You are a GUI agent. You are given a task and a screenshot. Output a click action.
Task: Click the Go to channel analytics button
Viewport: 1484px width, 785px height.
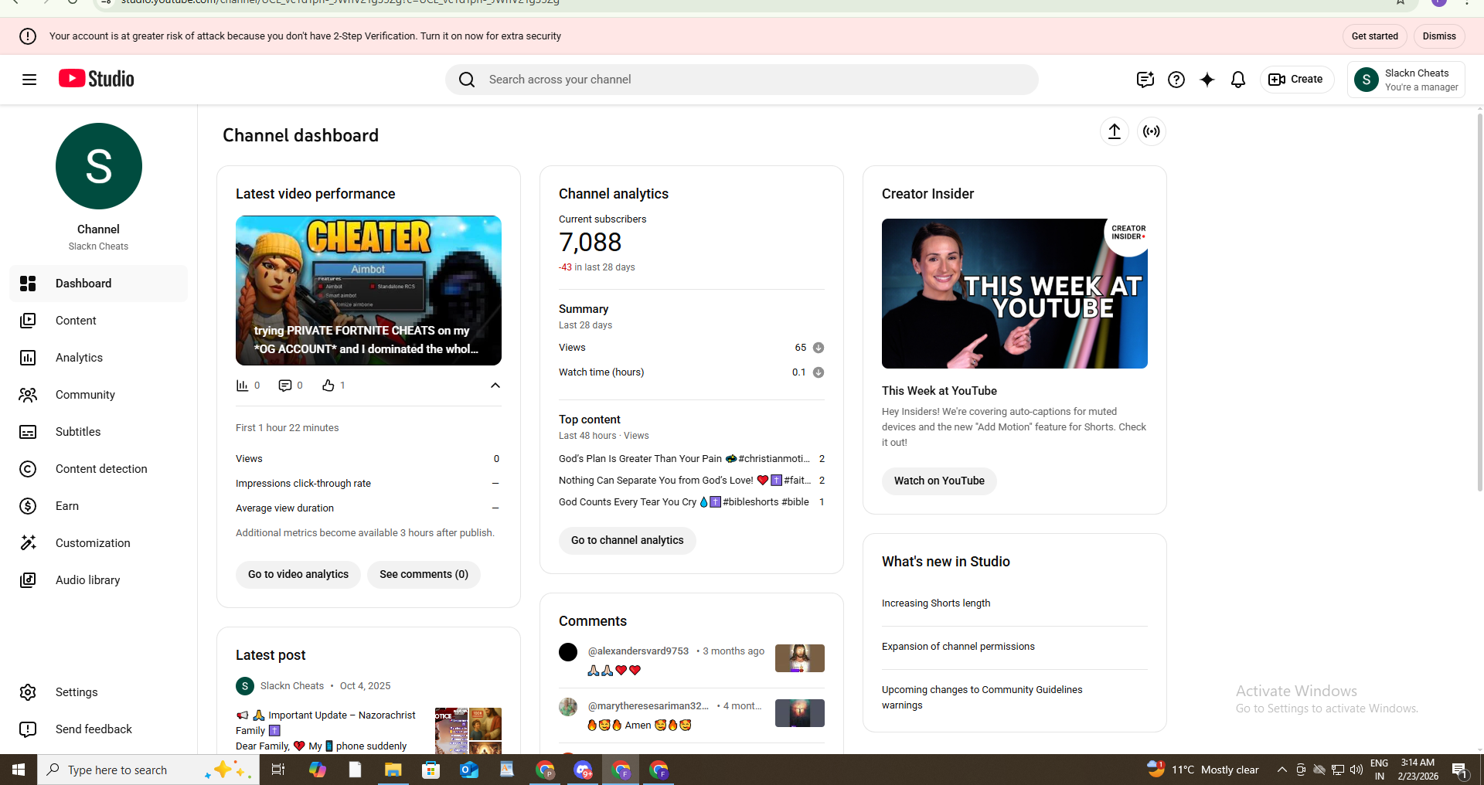pos(627,541)
